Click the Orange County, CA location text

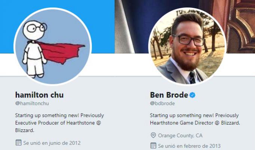180,135
